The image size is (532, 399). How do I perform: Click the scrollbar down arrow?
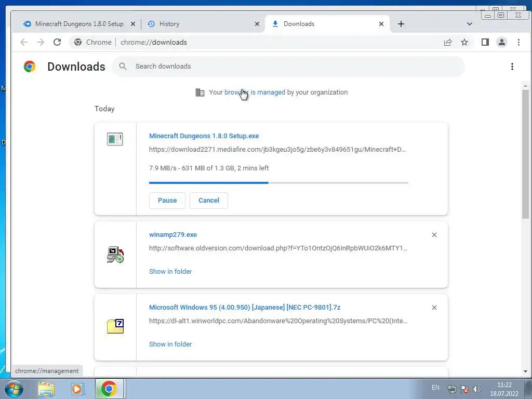tap(525, 371)
